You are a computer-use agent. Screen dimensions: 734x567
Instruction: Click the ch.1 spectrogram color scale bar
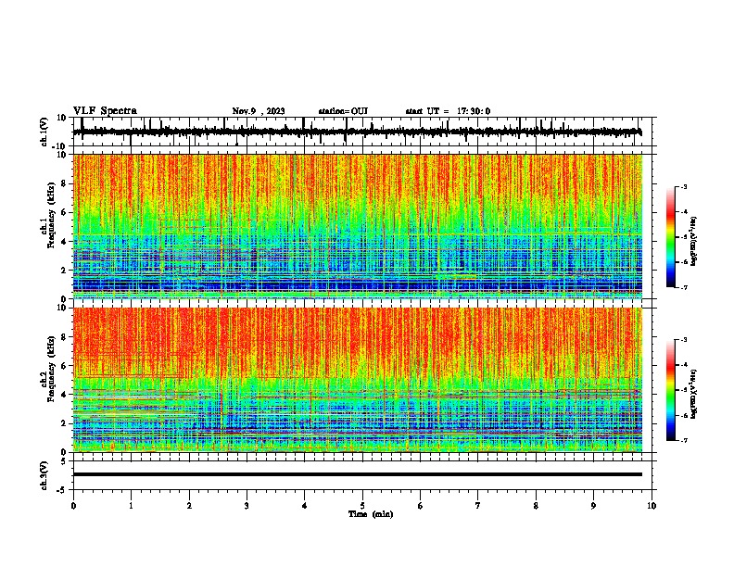[671, 237]
